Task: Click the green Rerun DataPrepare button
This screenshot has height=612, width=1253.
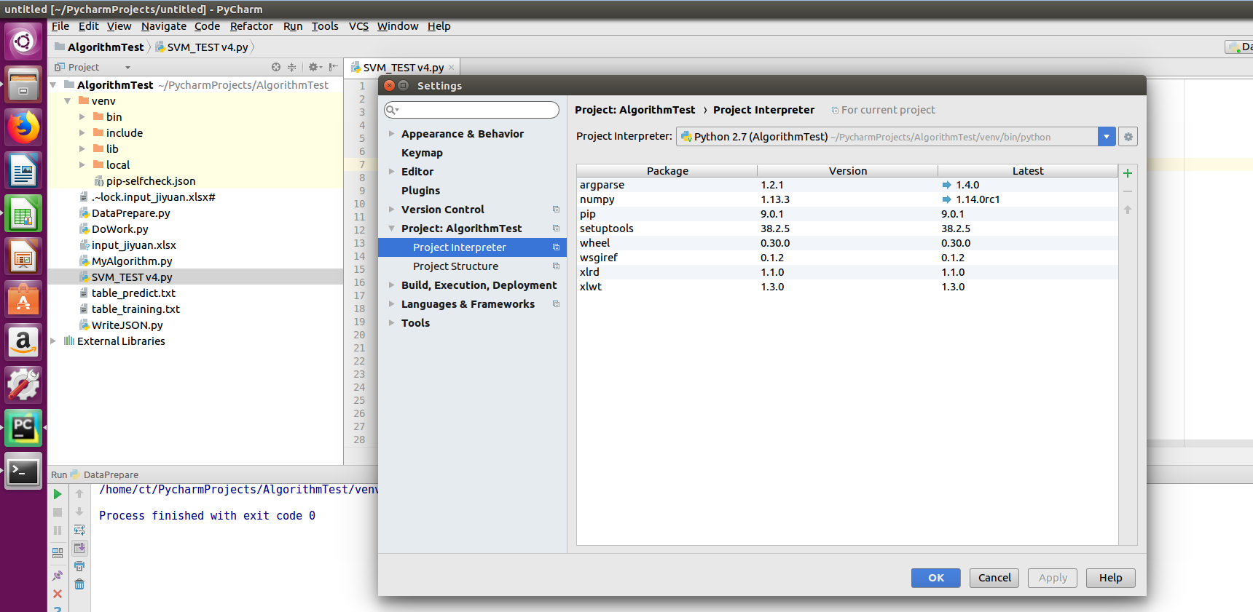Action: tap(58, 494)
